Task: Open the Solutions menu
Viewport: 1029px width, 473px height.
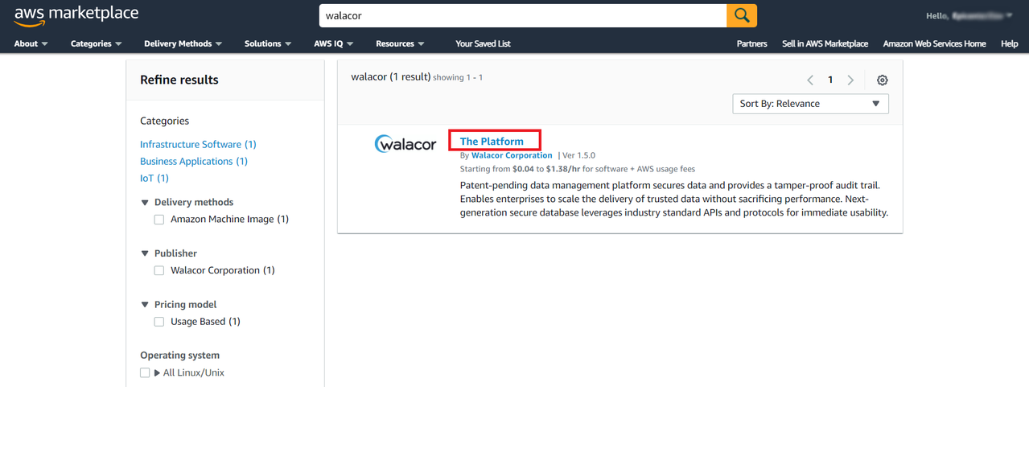Action: pyautogui.click(x=268, y=43)
